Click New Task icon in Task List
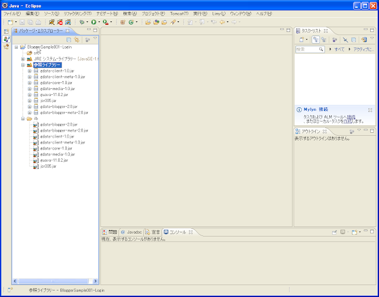Viewport: 379px width, 297px height. [301, 40]
